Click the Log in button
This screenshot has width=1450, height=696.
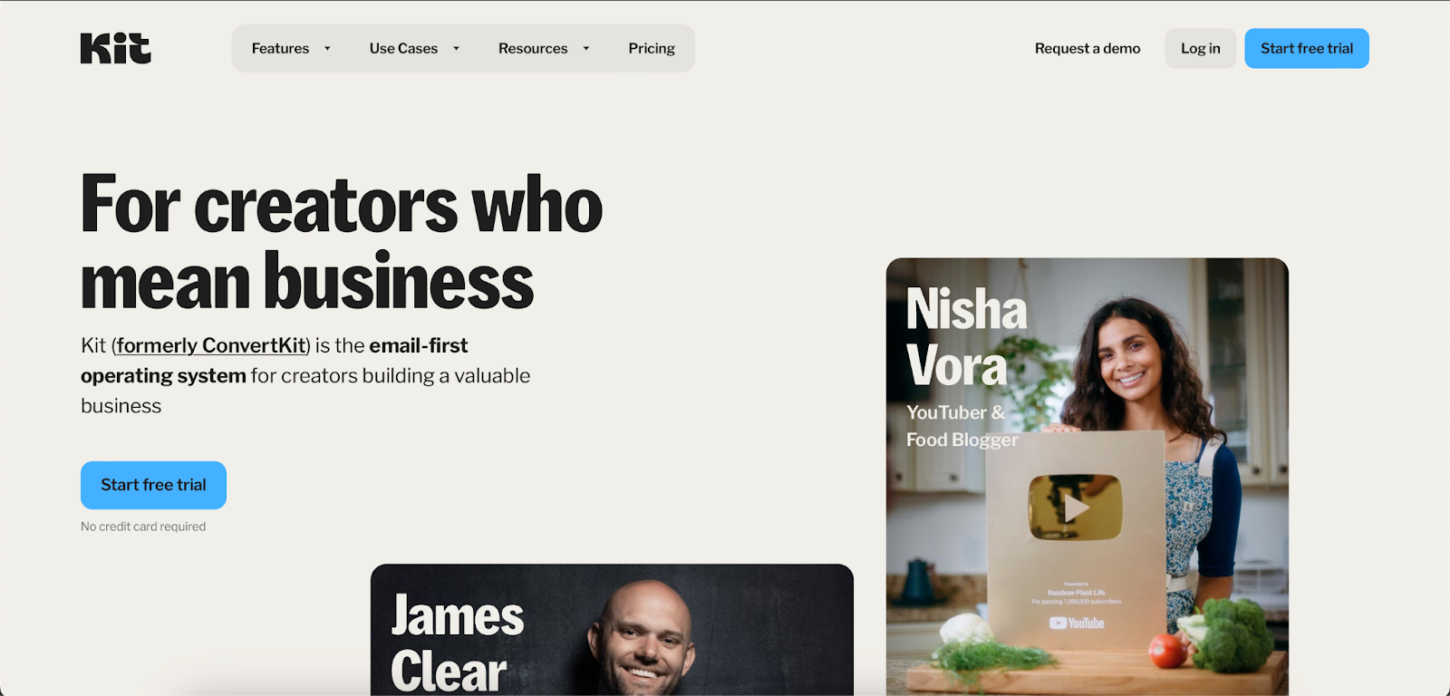(1200, 48)
